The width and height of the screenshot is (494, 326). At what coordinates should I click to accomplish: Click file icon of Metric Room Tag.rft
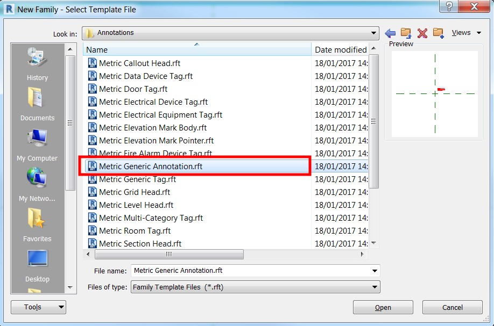[x=93, y=230]
